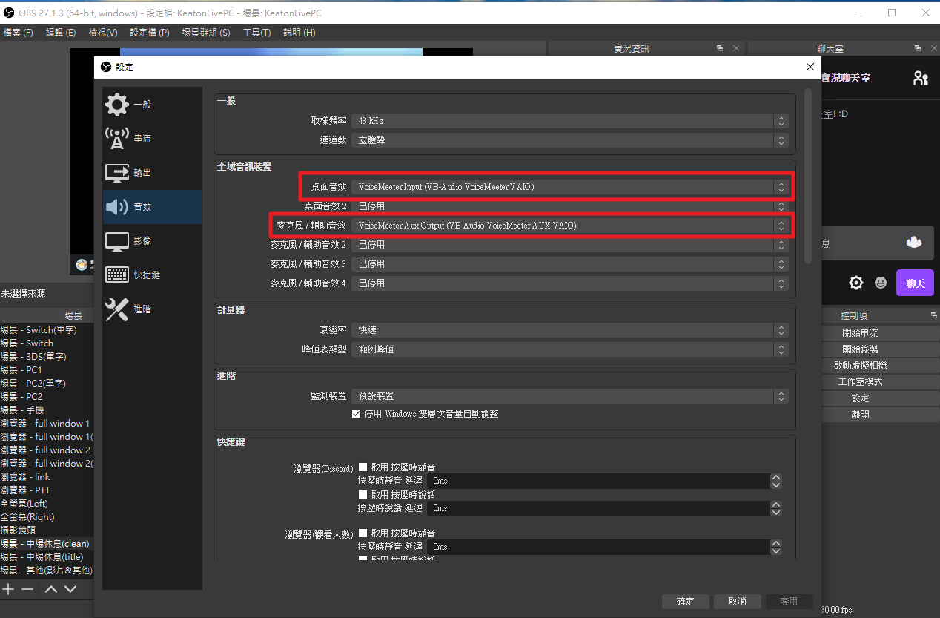Open the 取樣頻率 48 kHz dropdown
Image resolution: width=940 pixels, height=618 pixels.
pos(569,120)
